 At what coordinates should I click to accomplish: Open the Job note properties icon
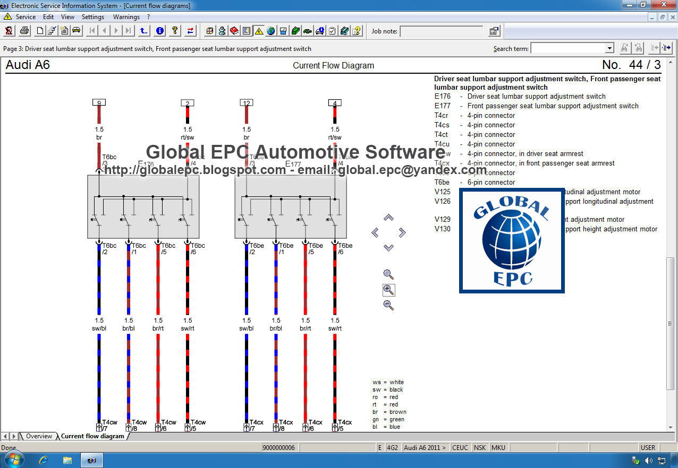(x=494, y=31)
